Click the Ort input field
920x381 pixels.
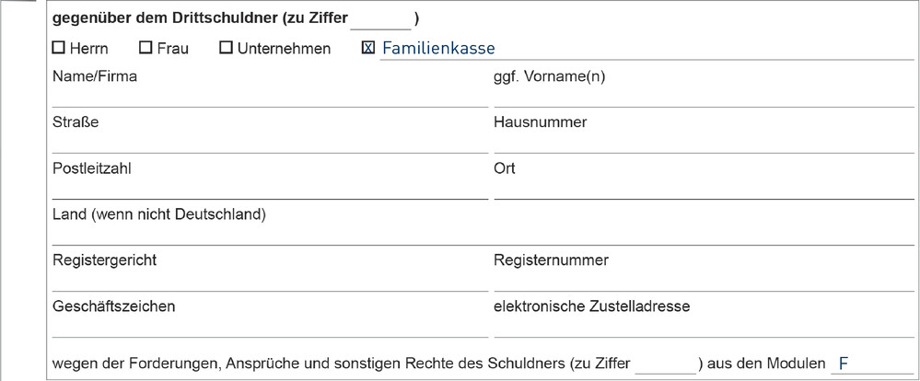pyautogui.click(x=705, y=190)
